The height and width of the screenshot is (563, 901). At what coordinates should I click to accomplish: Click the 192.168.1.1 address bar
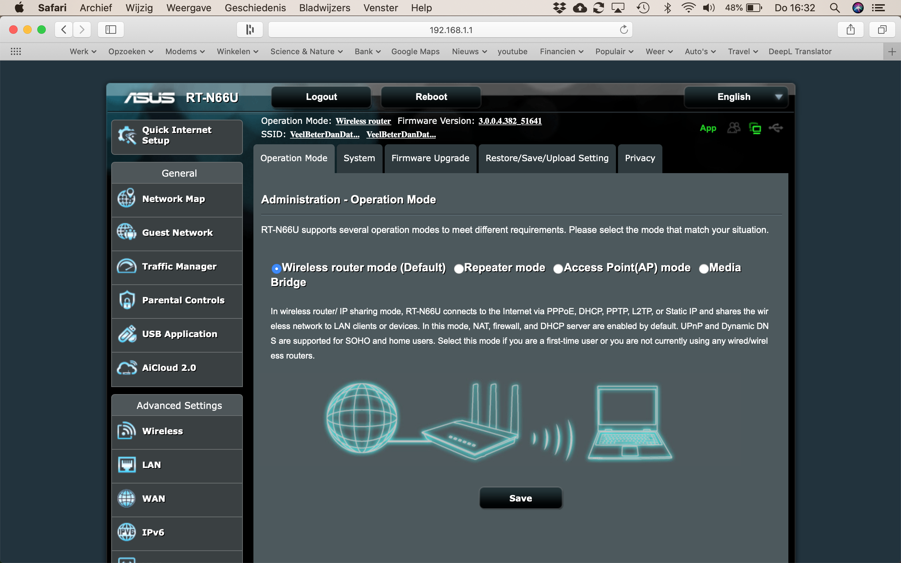pos(450,30)
